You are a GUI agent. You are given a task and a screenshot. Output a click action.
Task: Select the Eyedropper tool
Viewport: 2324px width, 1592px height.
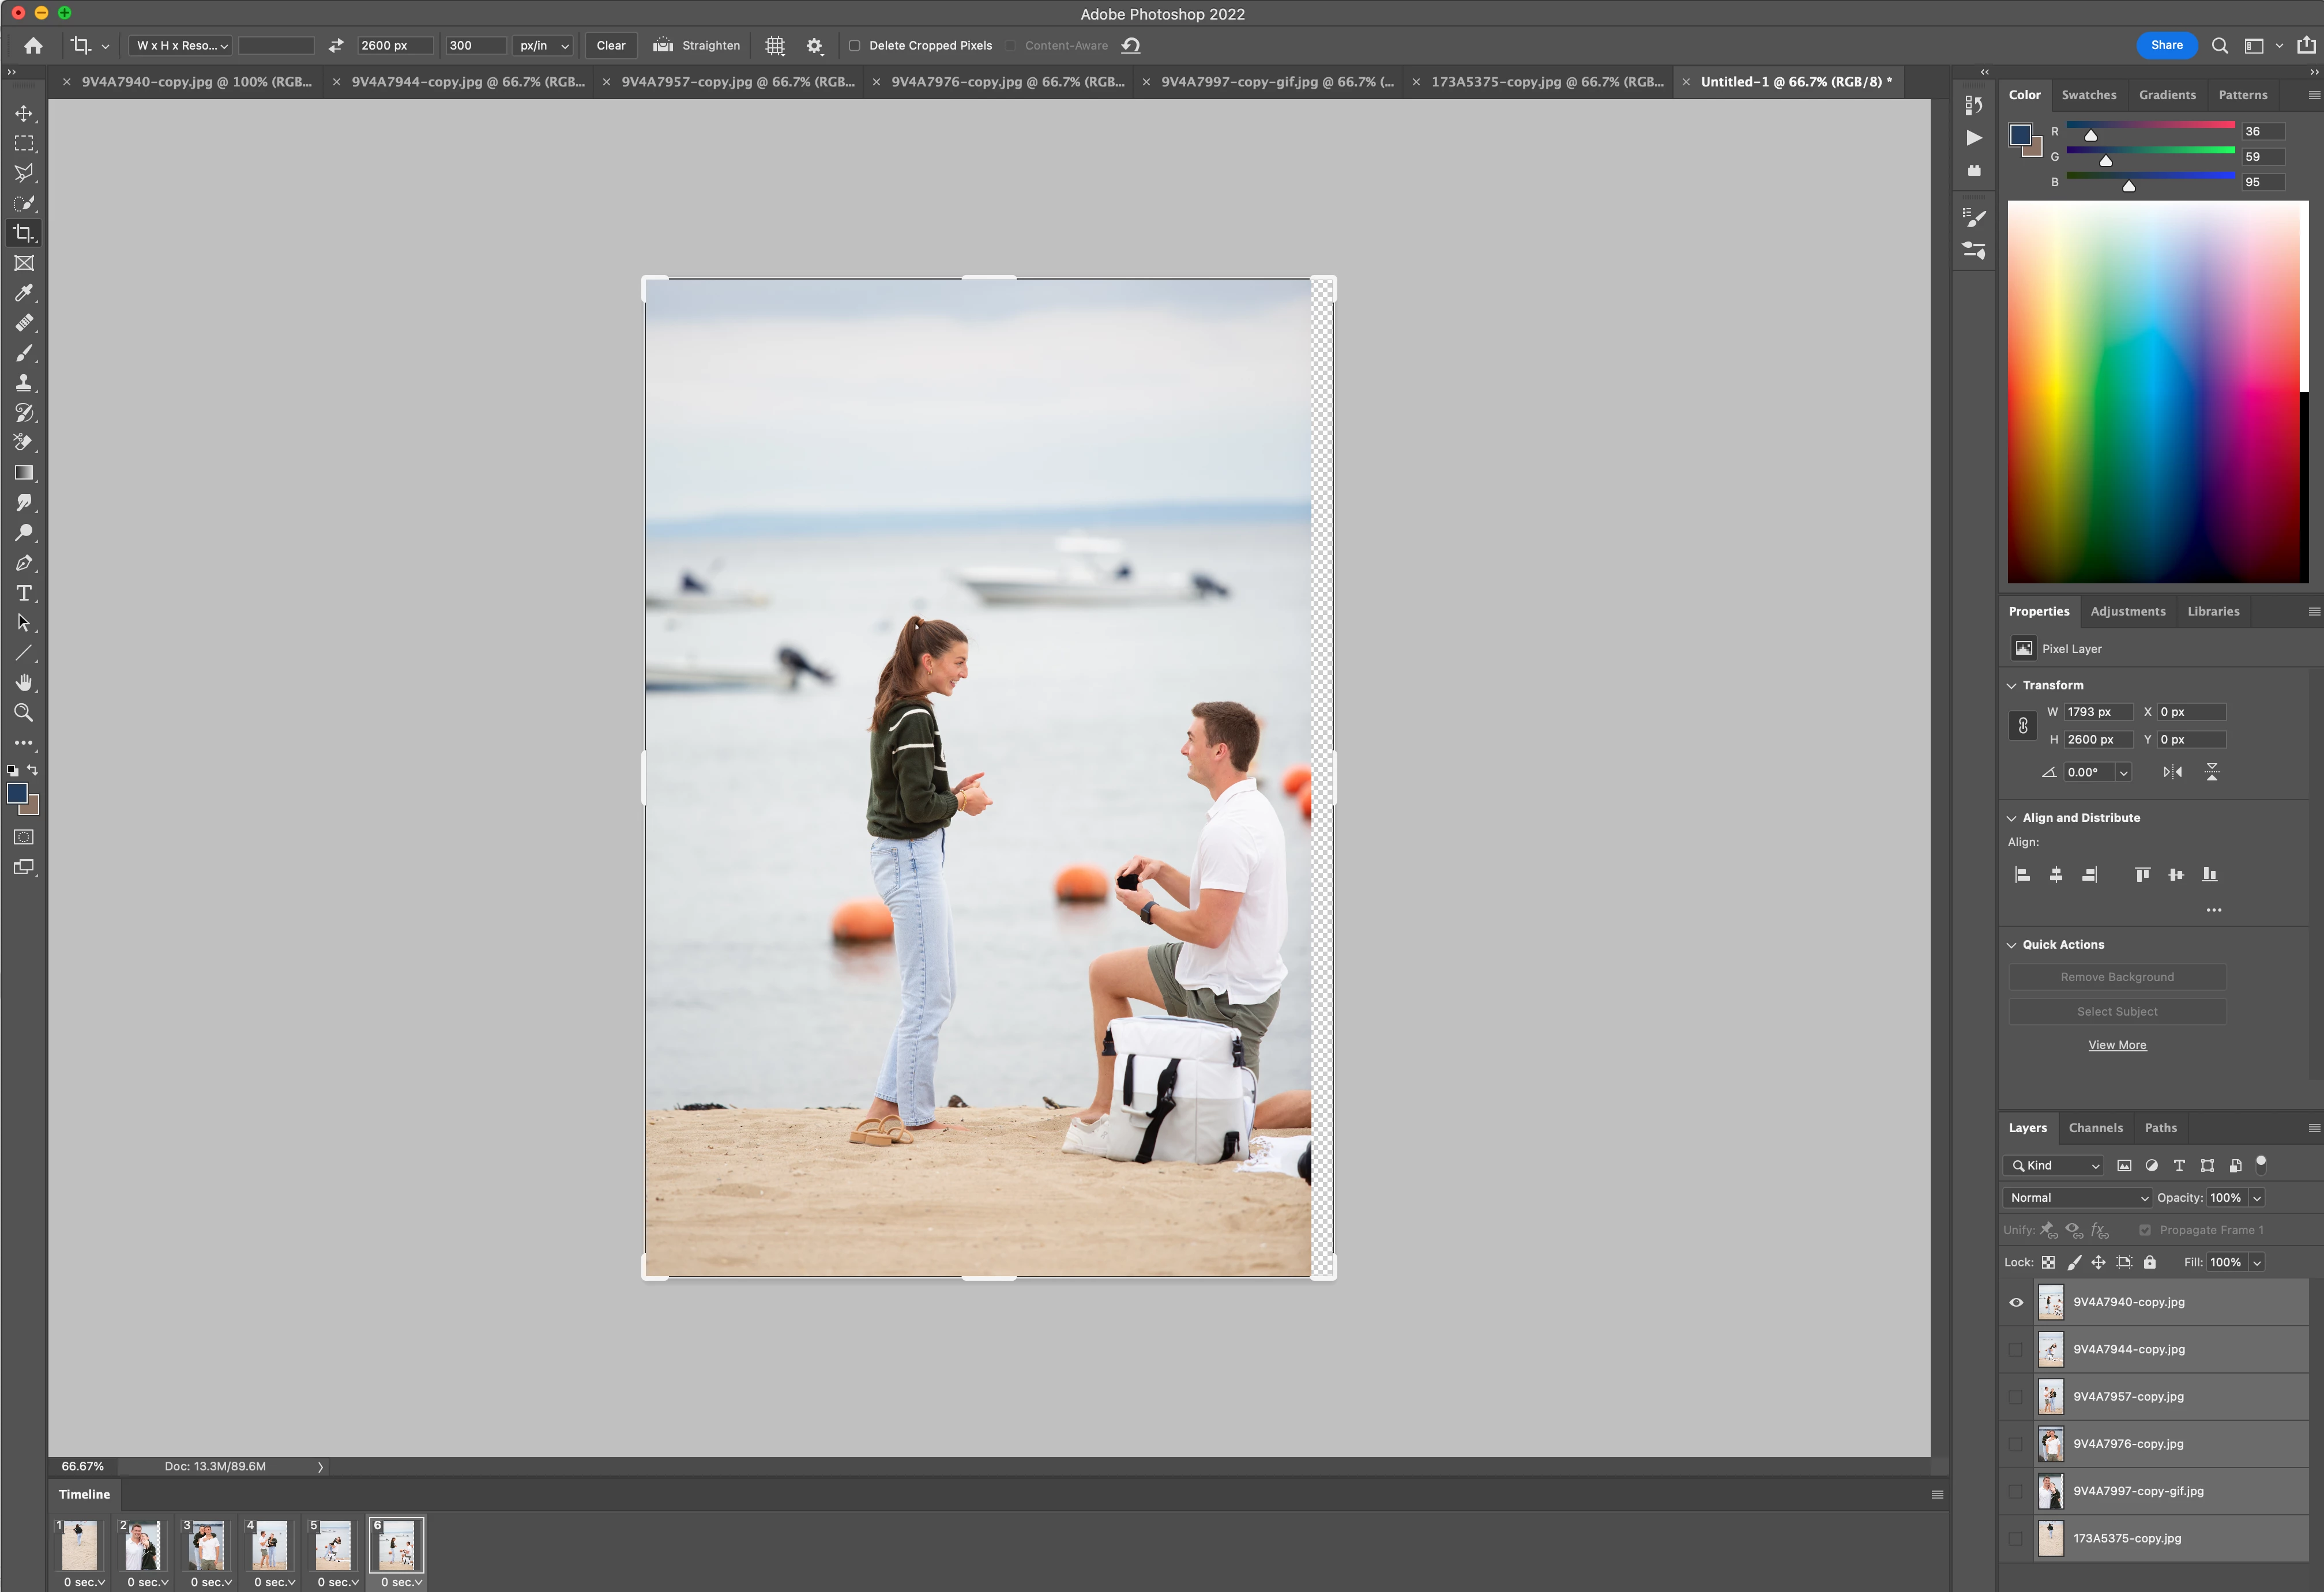coord(24,293)
